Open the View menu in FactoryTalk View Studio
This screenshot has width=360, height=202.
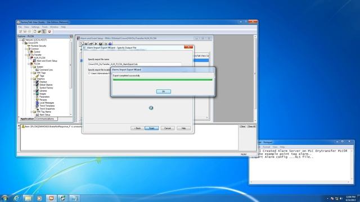26,27
